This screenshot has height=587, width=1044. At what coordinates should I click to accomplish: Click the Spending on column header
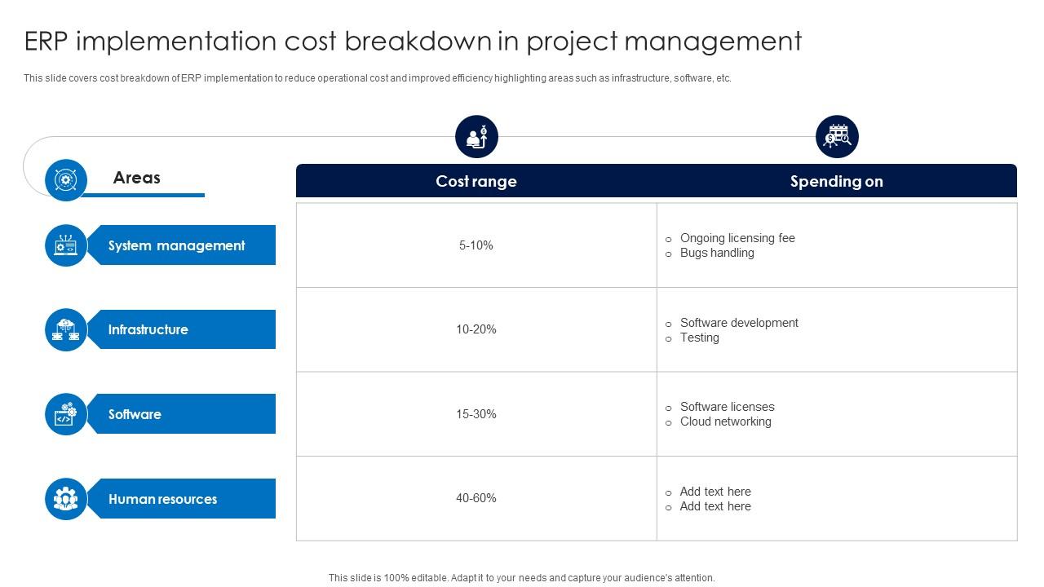[x=836, y=181]
